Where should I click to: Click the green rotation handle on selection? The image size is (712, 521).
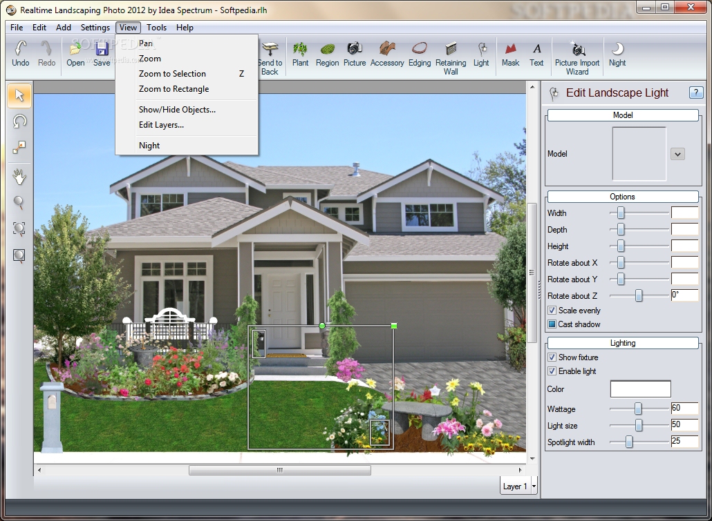point(322,326)
